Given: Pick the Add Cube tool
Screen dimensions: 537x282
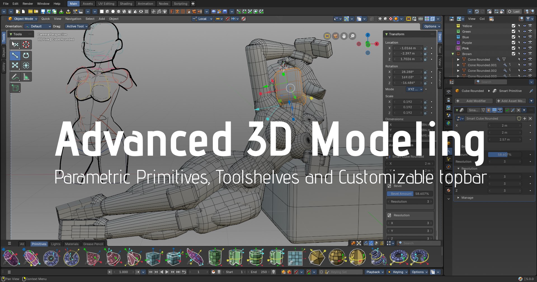Looking at the screenshot, I should tap(15, 88).
